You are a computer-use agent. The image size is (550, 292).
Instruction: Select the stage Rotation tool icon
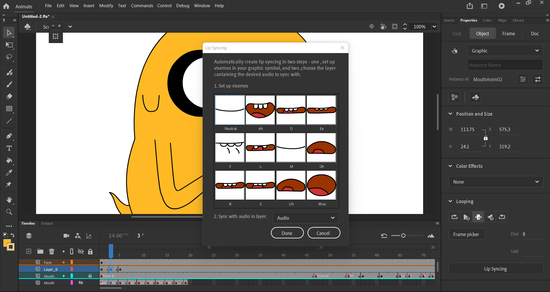pos(383,26)
